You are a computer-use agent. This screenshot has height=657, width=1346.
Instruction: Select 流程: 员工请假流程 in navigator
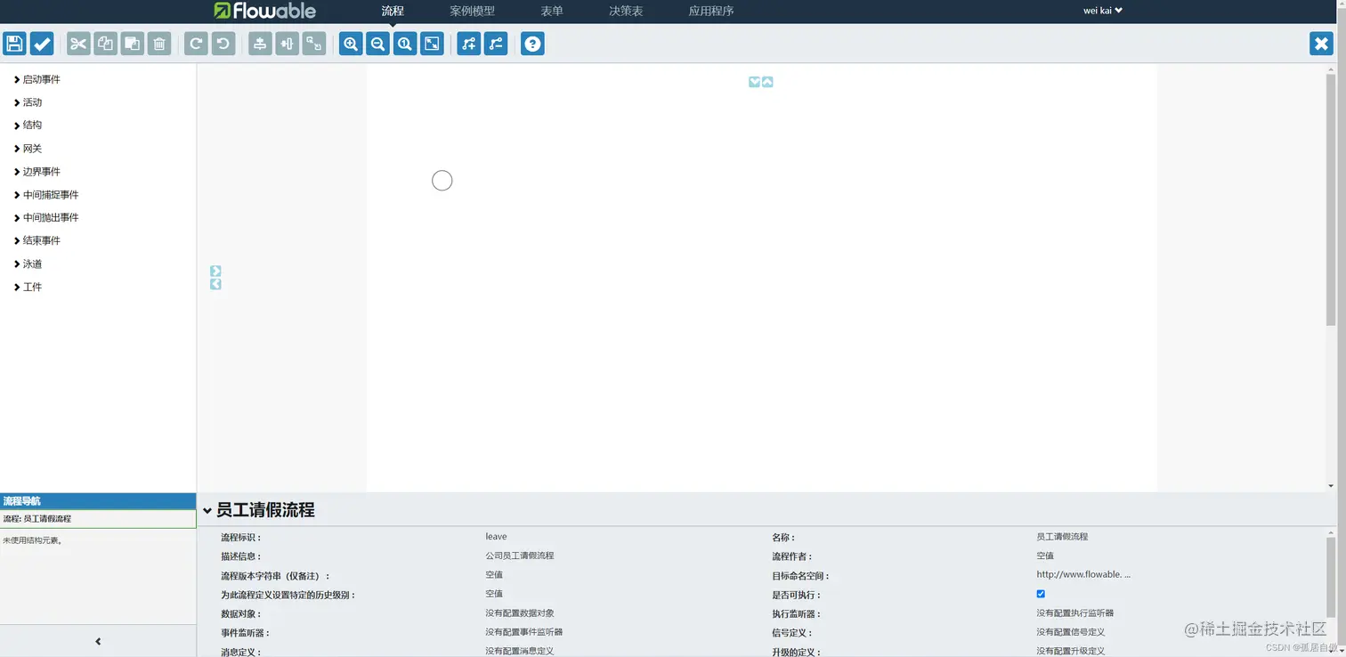[98, 519]
